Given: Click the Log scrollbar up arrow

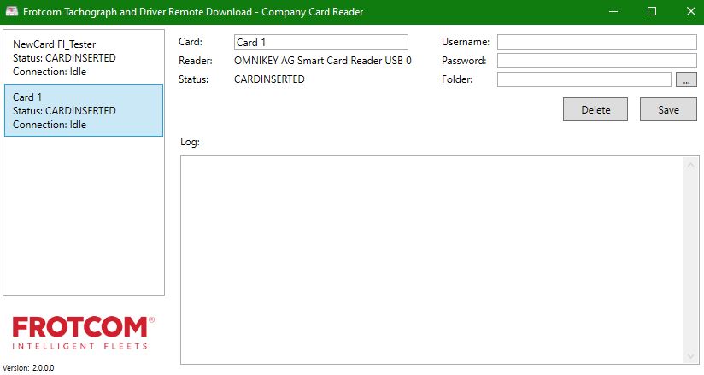Looking at the screenshot, I should tap(690, 164).
